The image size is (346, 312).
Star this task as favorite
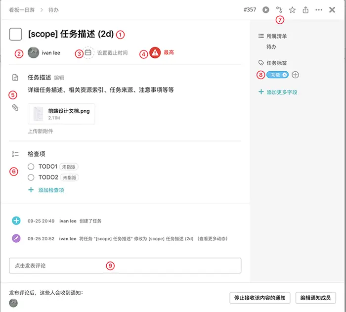[292, 10]
